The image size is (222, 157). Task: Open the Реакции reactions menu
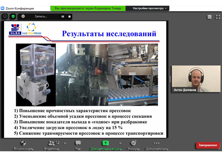pos(133,145)
